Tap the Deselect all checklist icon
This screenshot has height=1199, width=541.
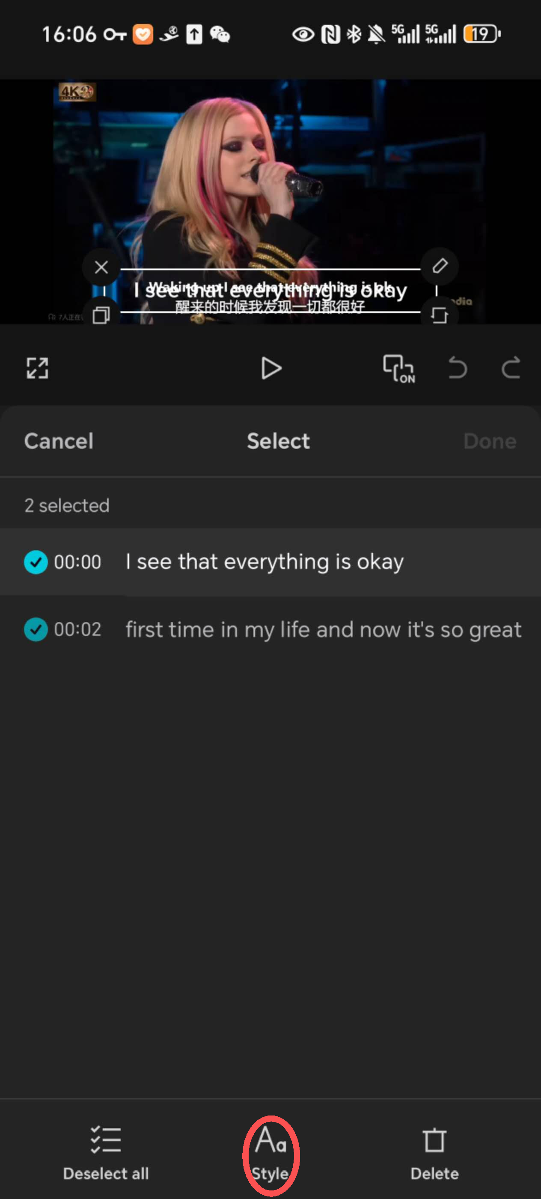(106, 1140)
